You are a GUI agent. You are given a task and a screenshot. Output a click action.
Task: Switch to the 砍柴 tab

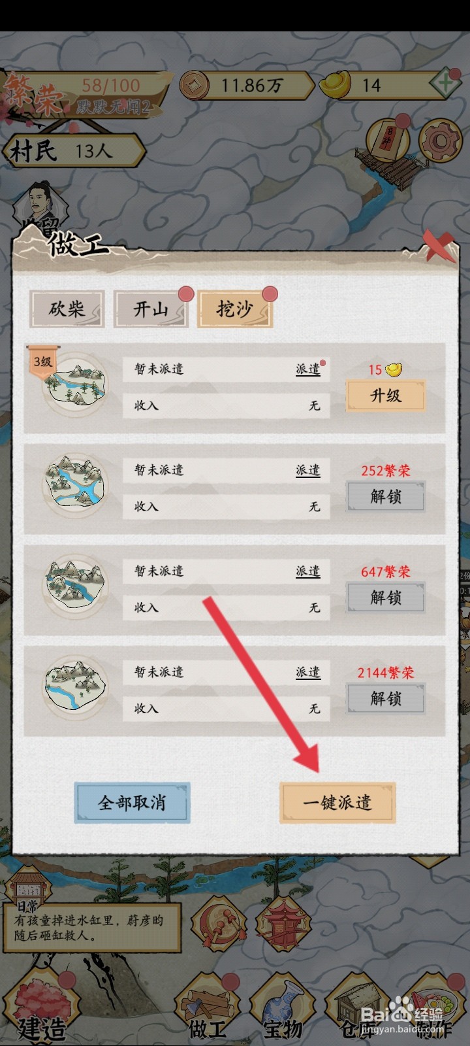pos(67,309)
